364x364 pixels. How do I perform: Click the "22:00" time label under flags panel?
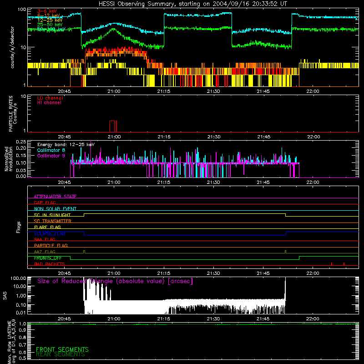click(x=313, y=273)
